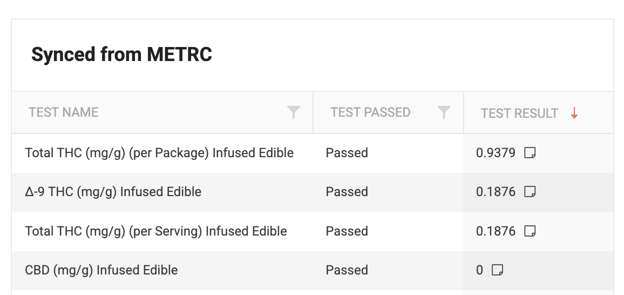Click the 0.1876 value for Δ-9 THC
Image resolution: width=624 pixels, height=295 pixels.
(x=496, y=192)
